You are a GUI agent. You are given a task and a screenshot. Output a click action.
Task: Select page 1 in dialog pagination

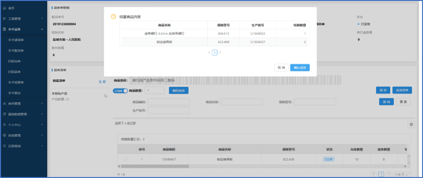[215, 53]
